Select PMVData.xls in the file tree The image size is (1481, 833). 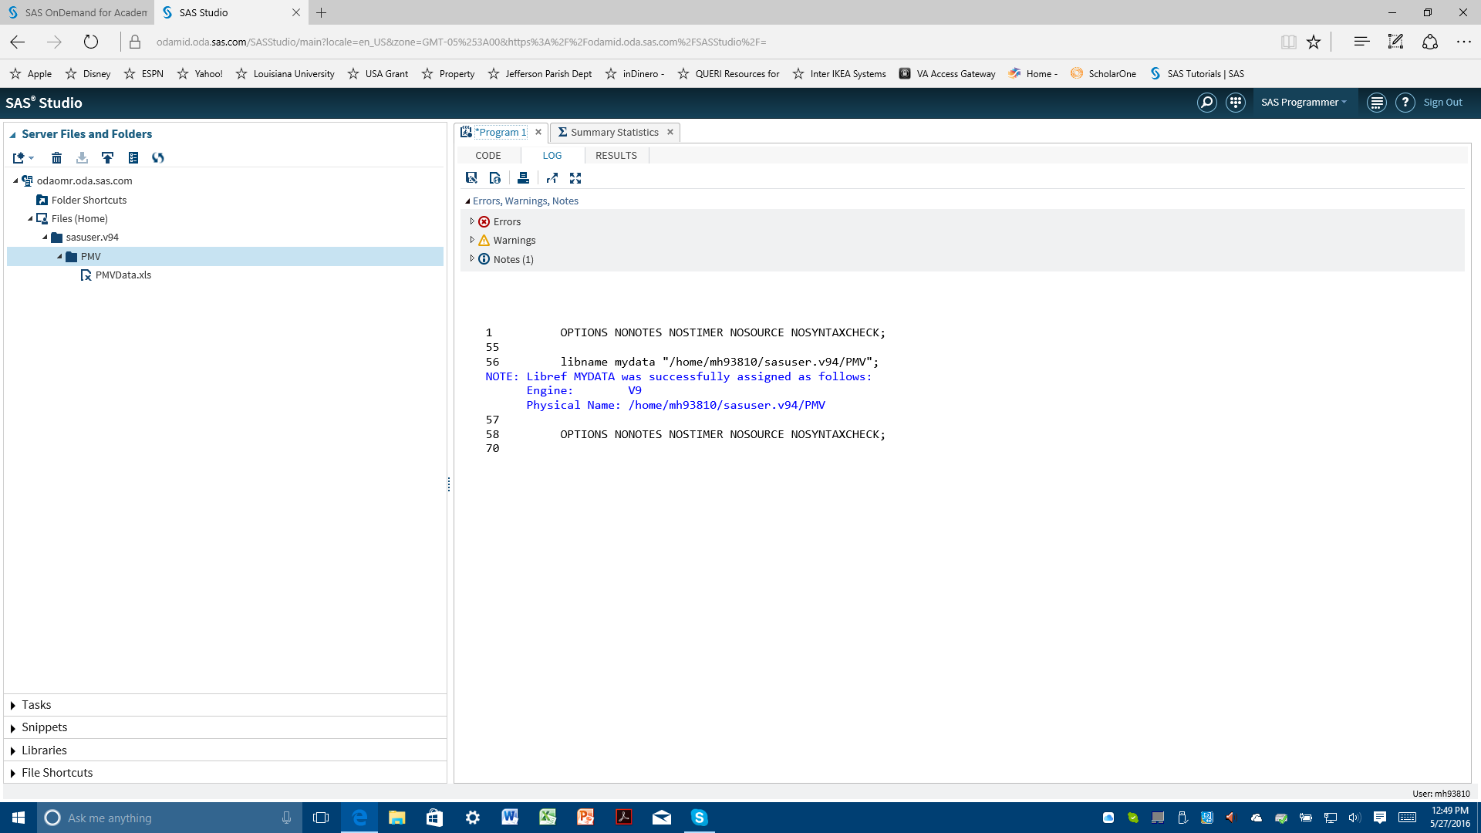(x=123, y=275)
